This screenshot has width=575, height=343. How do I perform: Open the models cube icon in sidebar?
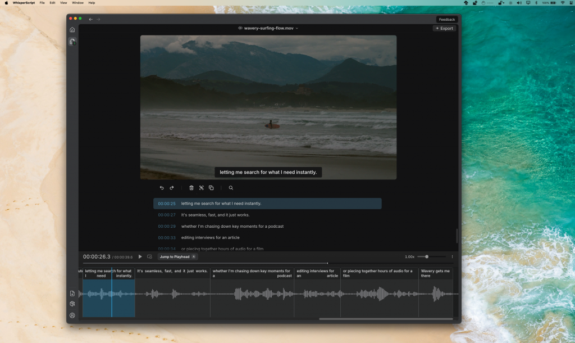tap(72, 304)
